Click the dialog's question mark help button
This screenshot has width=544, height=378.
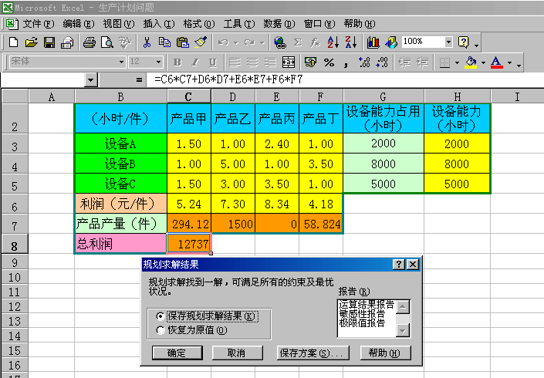tap(399, 265)
